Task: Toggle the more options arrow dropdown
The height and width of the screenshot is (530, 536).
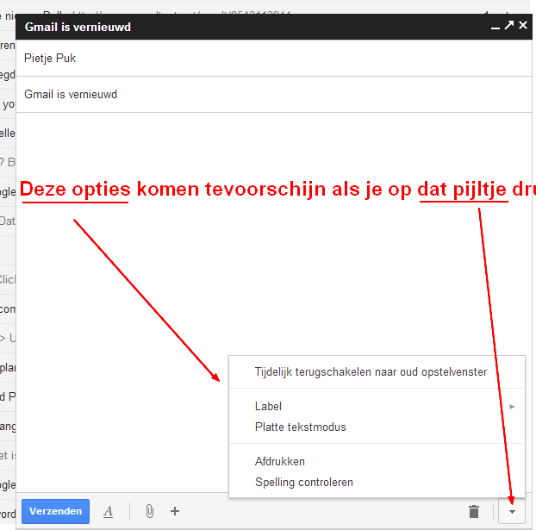Action: coord(512,512)
